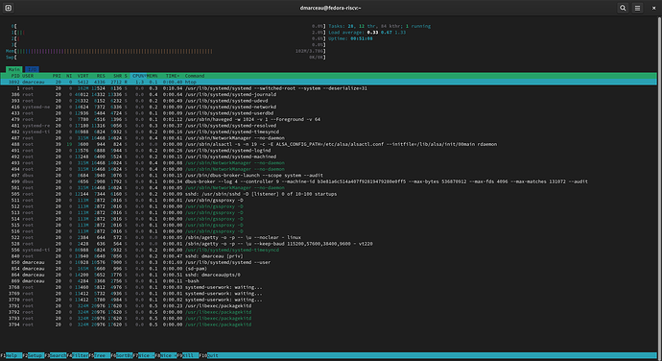The width and height of the screenshot is (662, 361).
Task: Select the systemd-timesyncd row PID 482
Action: (328, 132)
